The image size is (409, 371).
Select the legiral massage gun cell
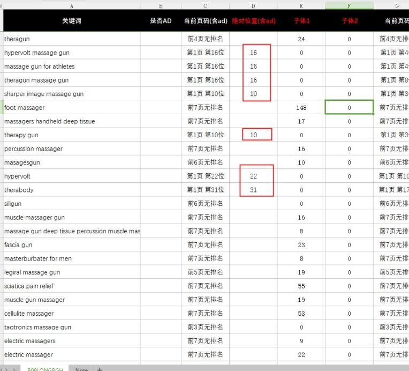click(72, 272)
